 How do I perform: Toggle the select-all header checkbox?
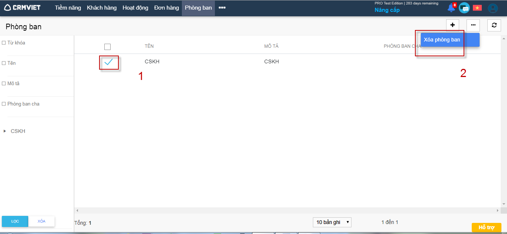107,47
